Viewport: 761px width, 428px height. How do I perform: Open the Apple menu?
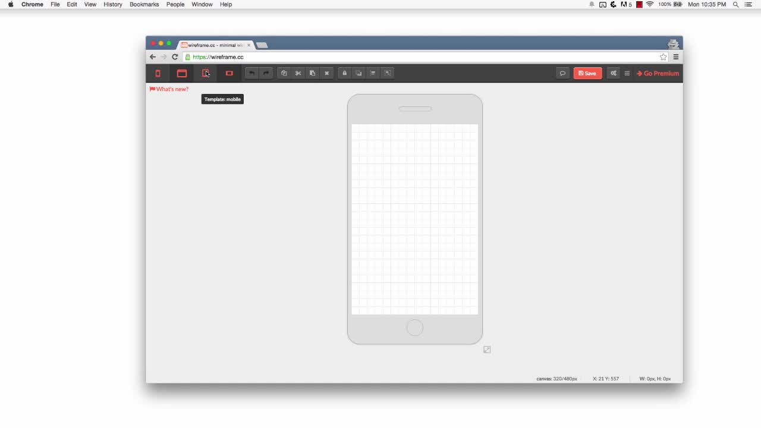point(11,4)
